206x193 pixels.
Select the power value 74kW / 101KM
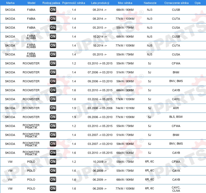[125, 108]
